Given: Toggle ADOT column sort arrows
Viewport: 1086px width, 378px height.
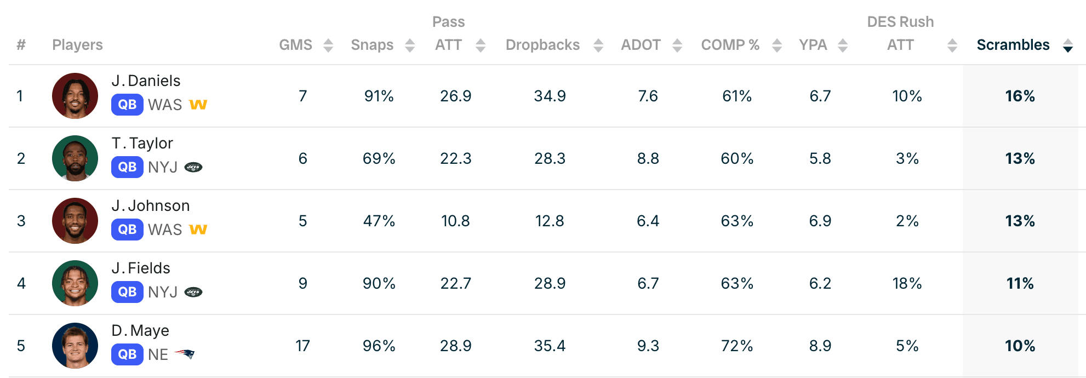Looking at the screenshot, I should [677, 45].
